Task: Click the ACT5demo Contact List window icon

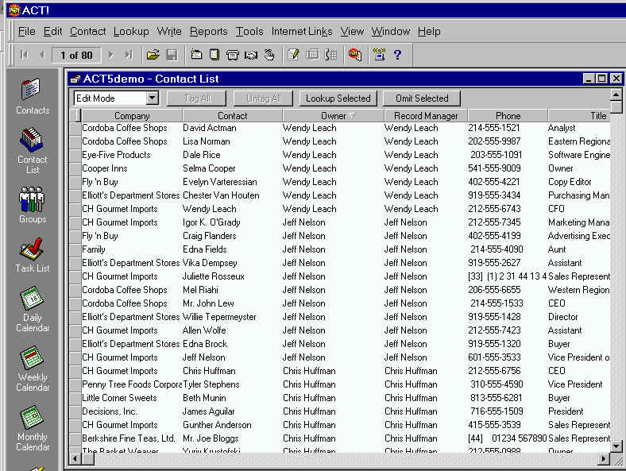Action: coord(75,79)
